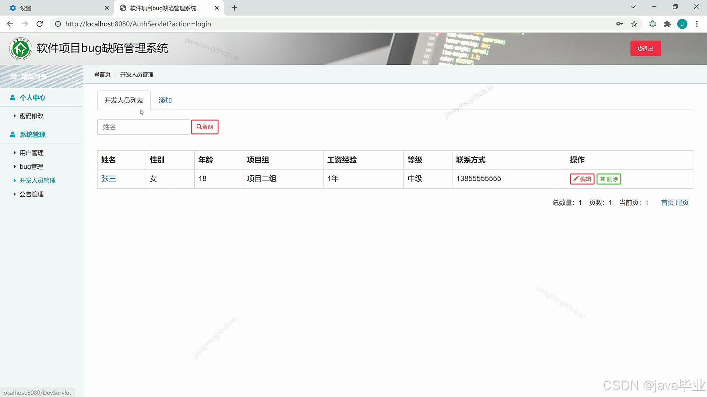This screenshot has height=397, width=707.
Task: Click the 总数量: 1 pagination text
Action: (x=567, y=203)
